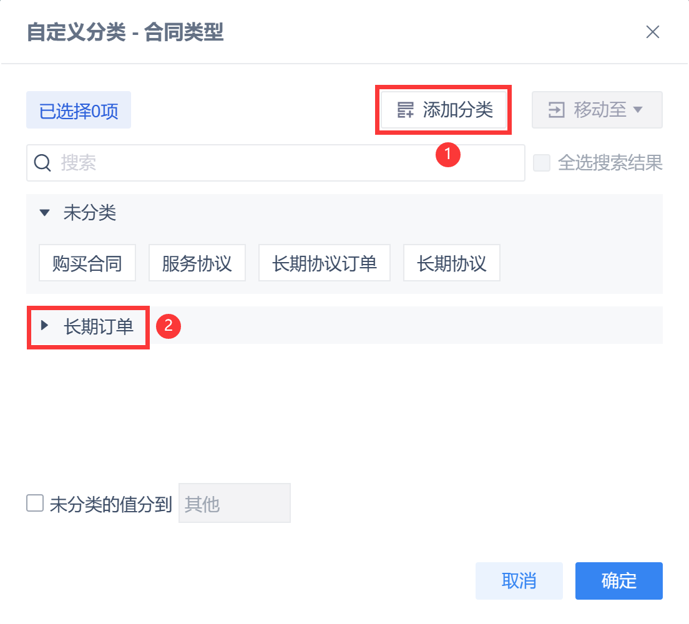Screen dimensions: 689x624
Task: Click the search magnifier icon
Action: point(42,163)
